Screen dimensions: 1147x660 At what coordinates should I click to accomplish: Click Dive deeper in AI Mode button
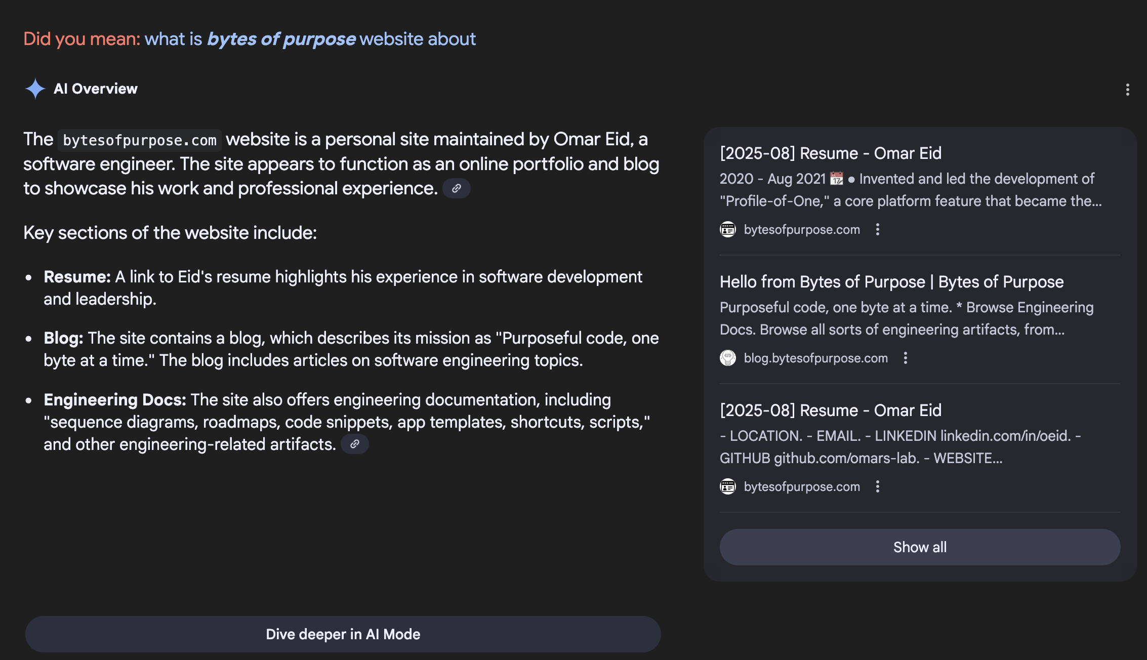coord(343,634)
